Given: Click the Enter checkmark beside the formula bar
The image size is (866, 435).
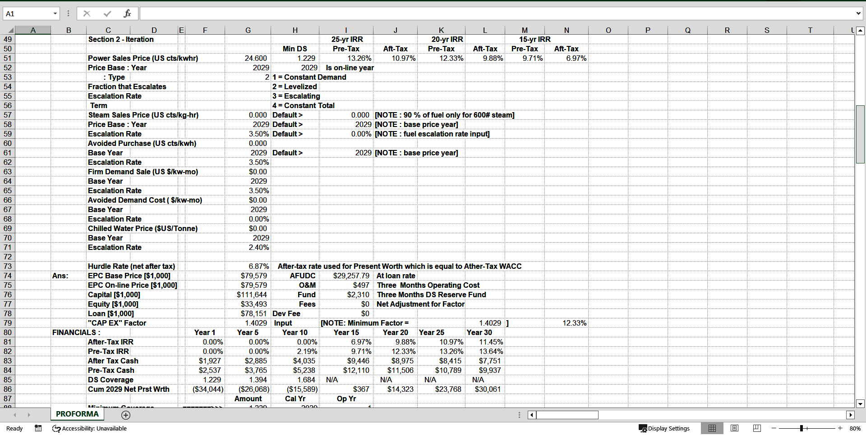Looking at the screenshot, I should (x=107, y=13).
